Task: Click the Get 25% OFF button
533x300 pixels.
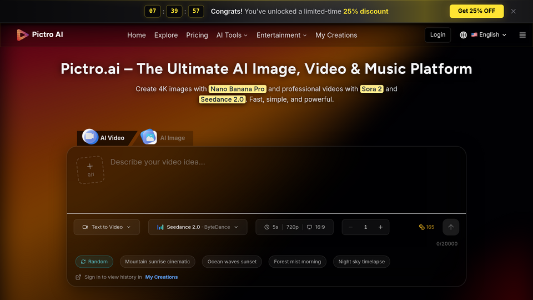Action: pyautogui.click(x=476, y=11)
